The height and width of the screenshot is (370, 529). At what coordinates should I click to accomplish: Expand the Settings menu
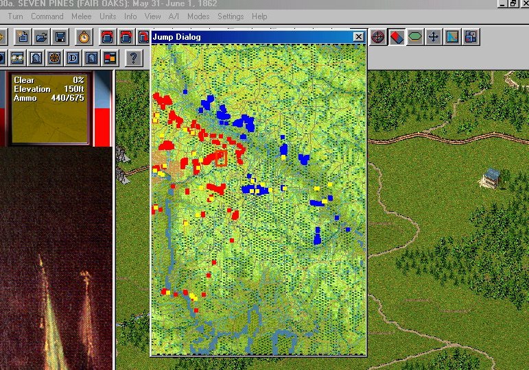click(230, 16)
